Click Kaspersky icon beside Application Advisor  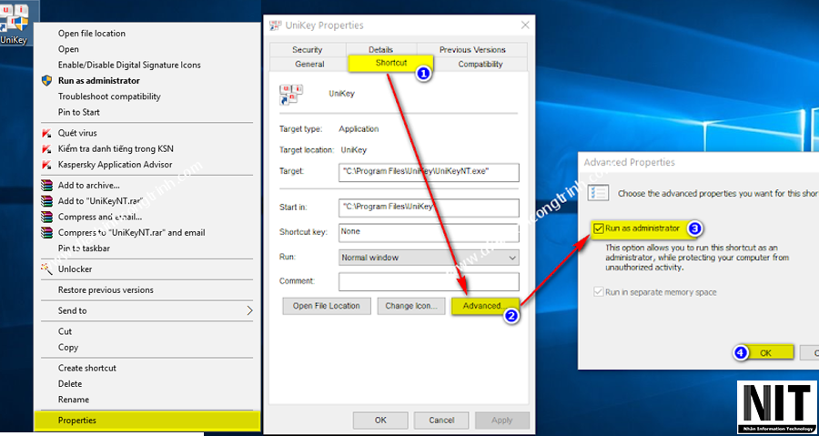(47, 165)
